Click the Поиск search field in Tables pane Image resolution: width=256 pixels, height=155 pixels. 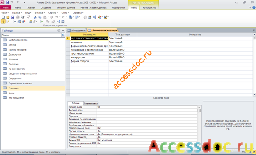tap(31, 35)
